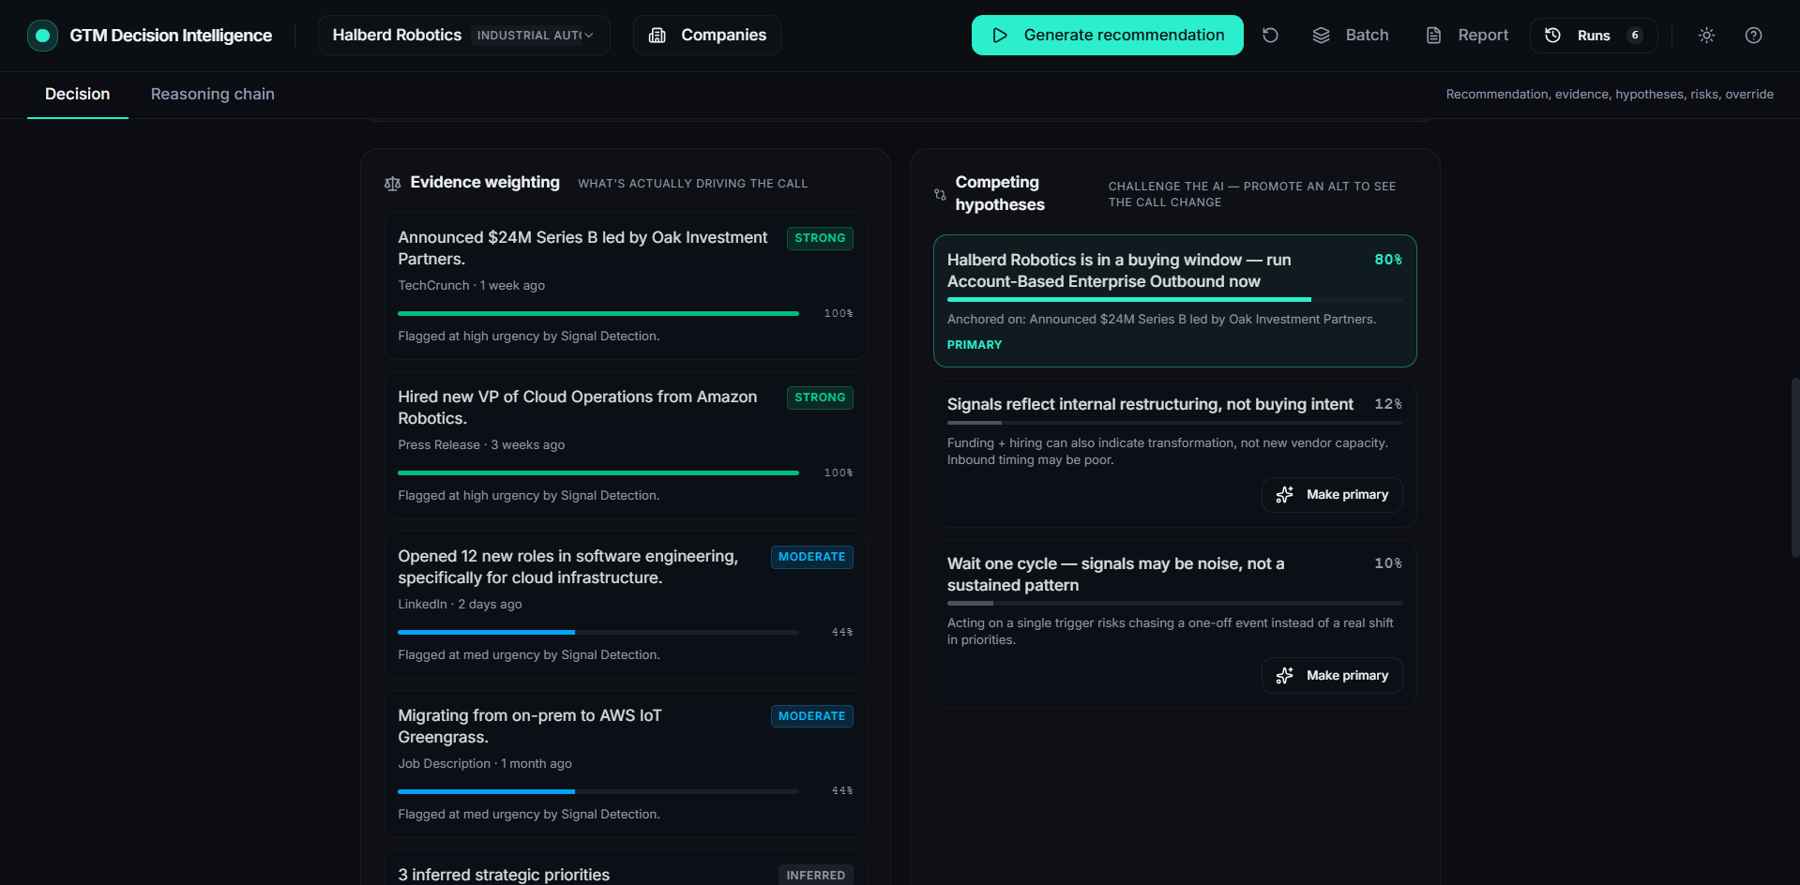The width and height of the screenshot is (1800, 885).
Task: Click the page vertical scrollbar thumb
Action: (x=1795, y=468)
